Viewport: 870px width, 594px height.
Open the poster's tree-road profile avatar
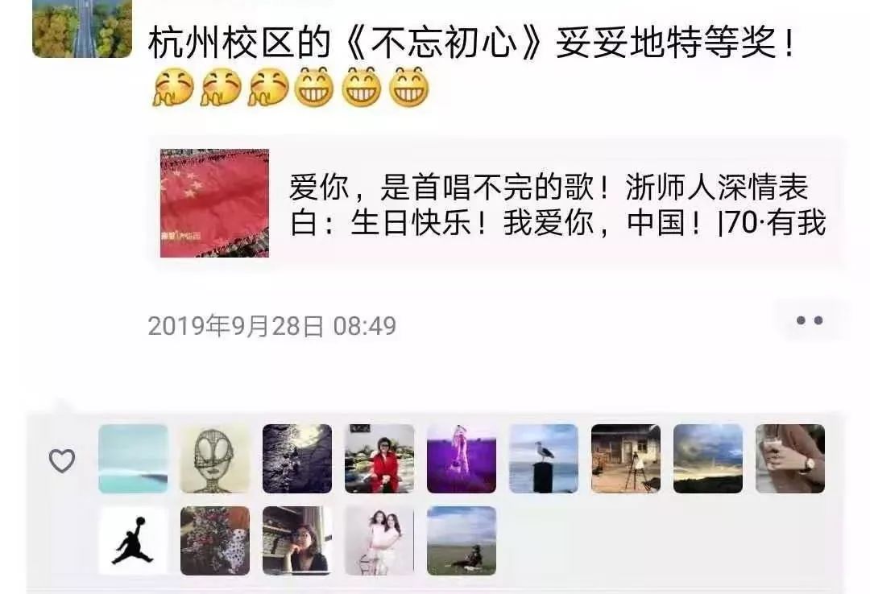pyautogui.click(x=82, y=28)
